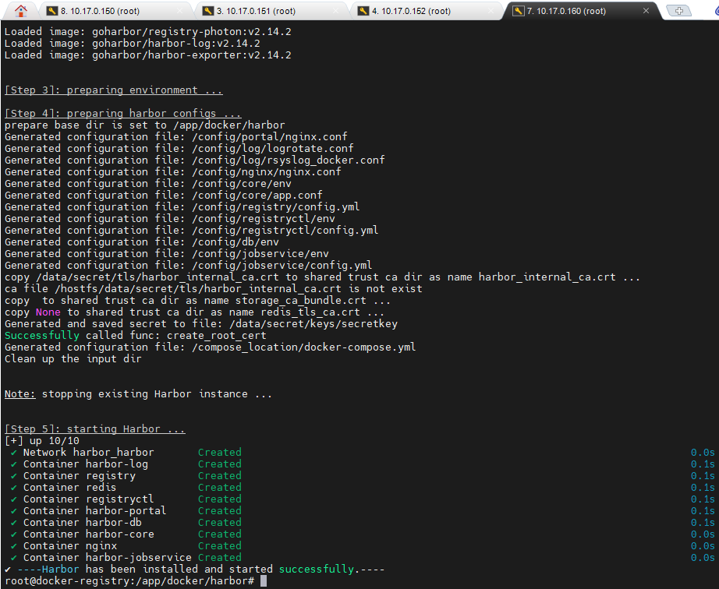Click the /config/jobservice/env path
Screen dimensions: 719x589
260,254
